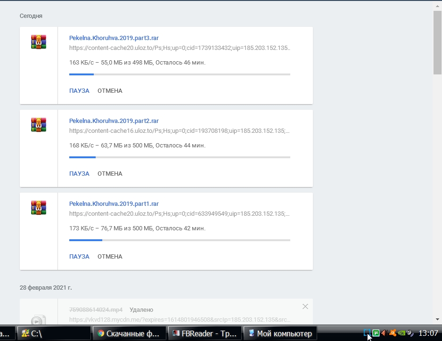Click the WinRAR icon for Pekelna.Khoruhva.2019.part3.rar

[x=39, y=42]
